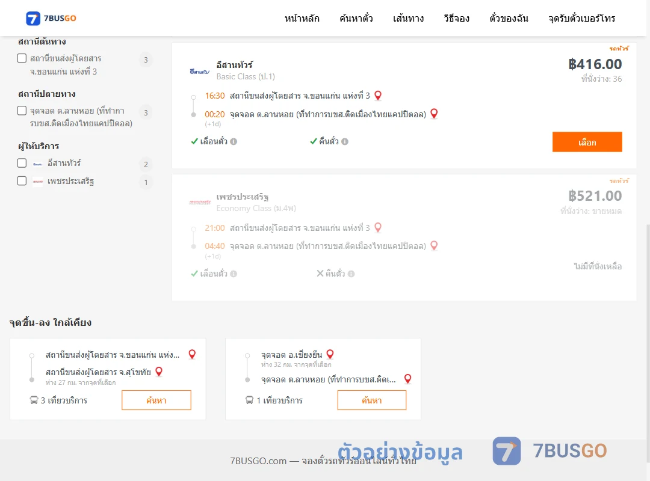Viewport: 650px width, 481px height.
Task: Show map pin for 00:20 arrival stop
Action: tap(434, 114)
